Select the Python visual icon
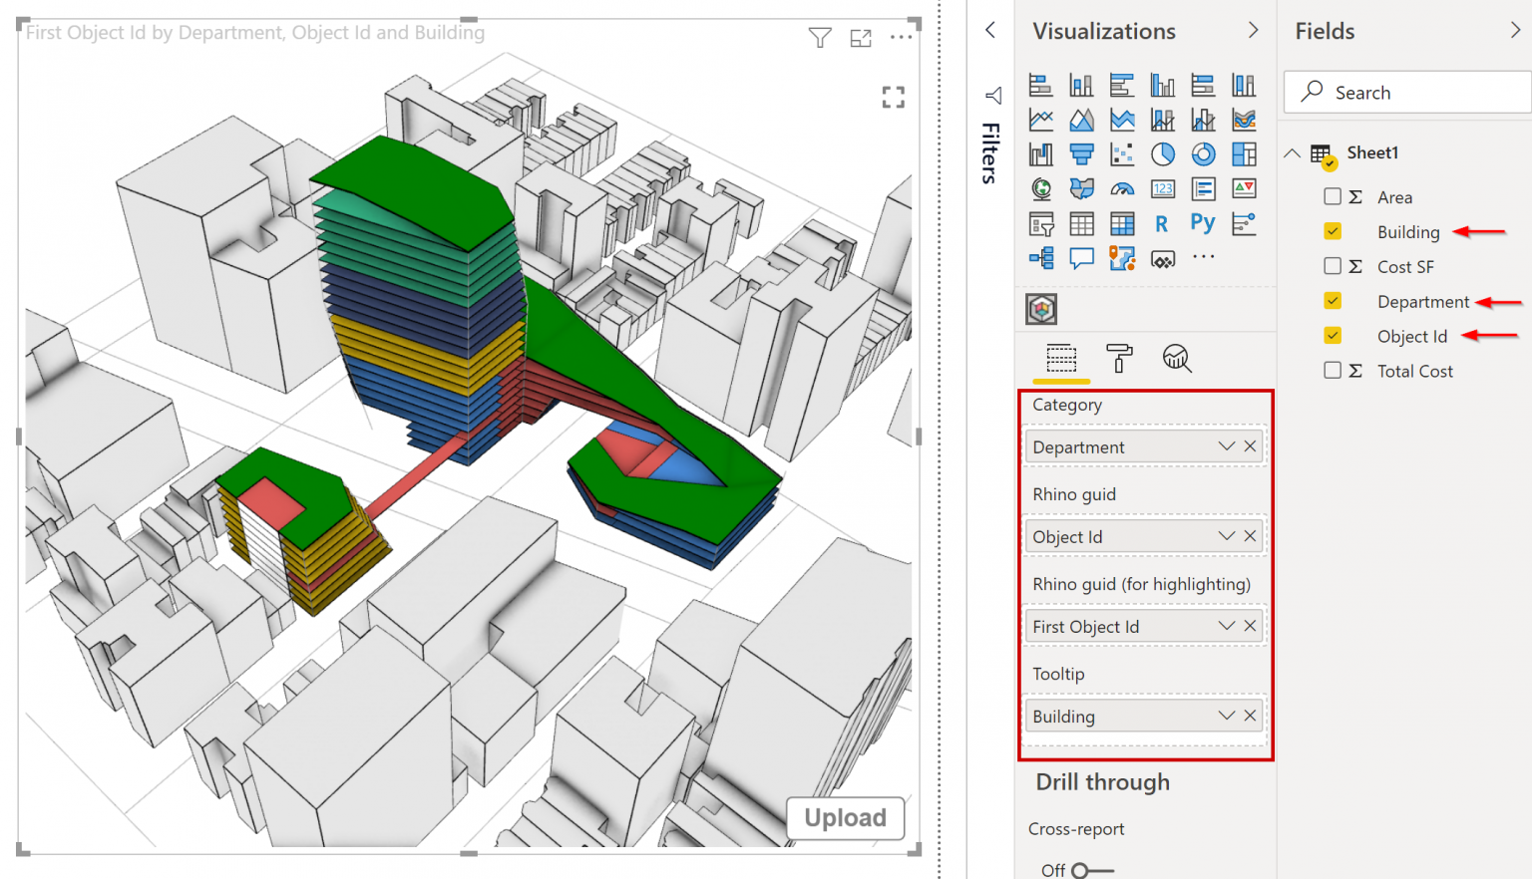The image size is (1532, 879). pyautogui.click(x=1203, y=223)
